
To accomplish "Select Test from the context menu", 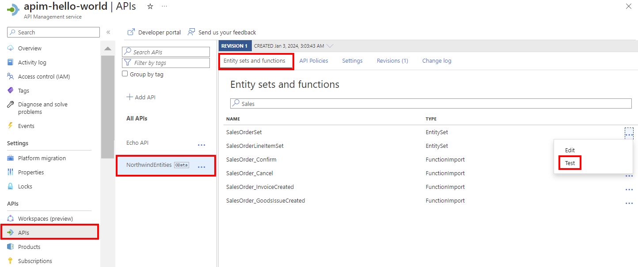I will point(570,163).
